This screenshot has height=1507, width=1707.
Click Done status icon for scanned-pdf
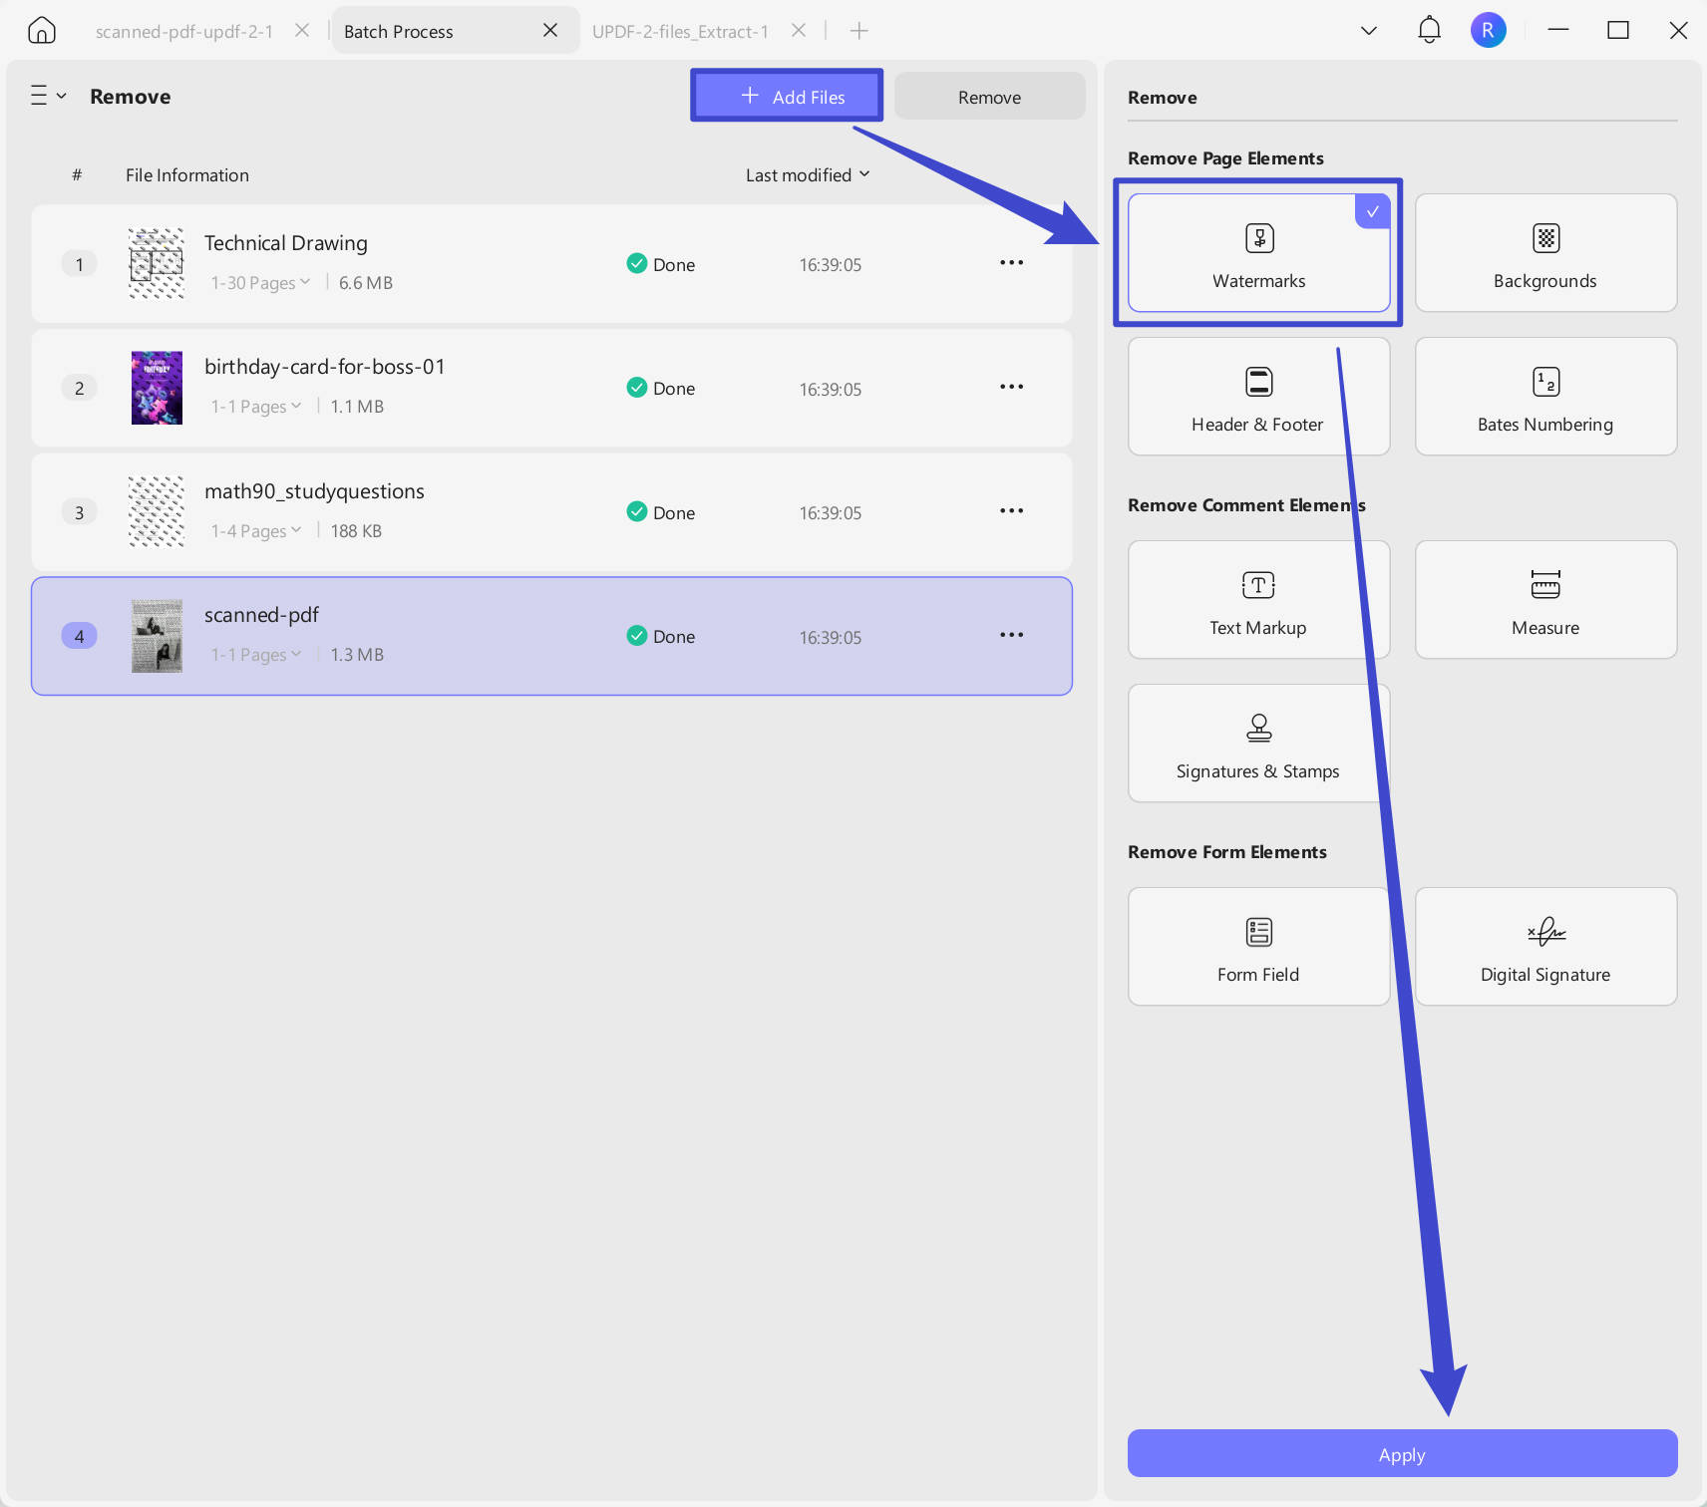click(x=636, y=635)
